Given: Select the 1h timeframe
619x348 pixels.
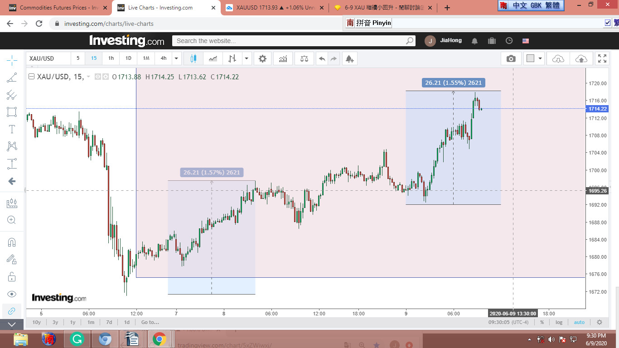Looking at the screenshot, I should (x=111, y=58).
